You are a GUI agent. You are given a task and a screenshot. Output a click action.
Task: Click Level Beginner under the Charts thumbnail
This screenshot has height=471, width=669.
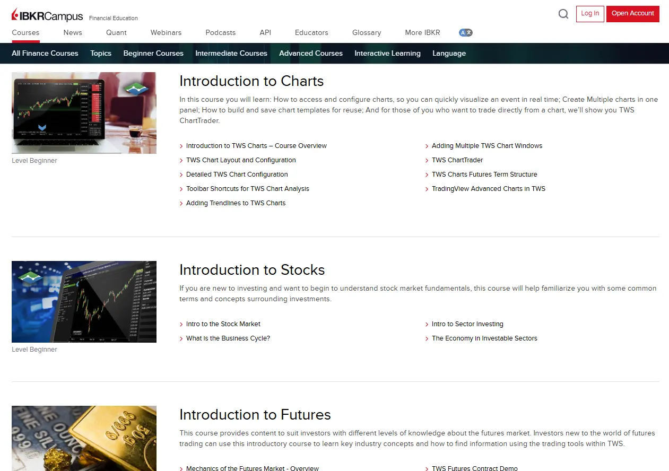tap(34, 161)
